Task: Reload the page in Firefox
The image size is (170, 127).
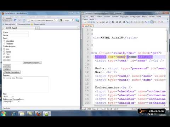Action: point(15,20)
